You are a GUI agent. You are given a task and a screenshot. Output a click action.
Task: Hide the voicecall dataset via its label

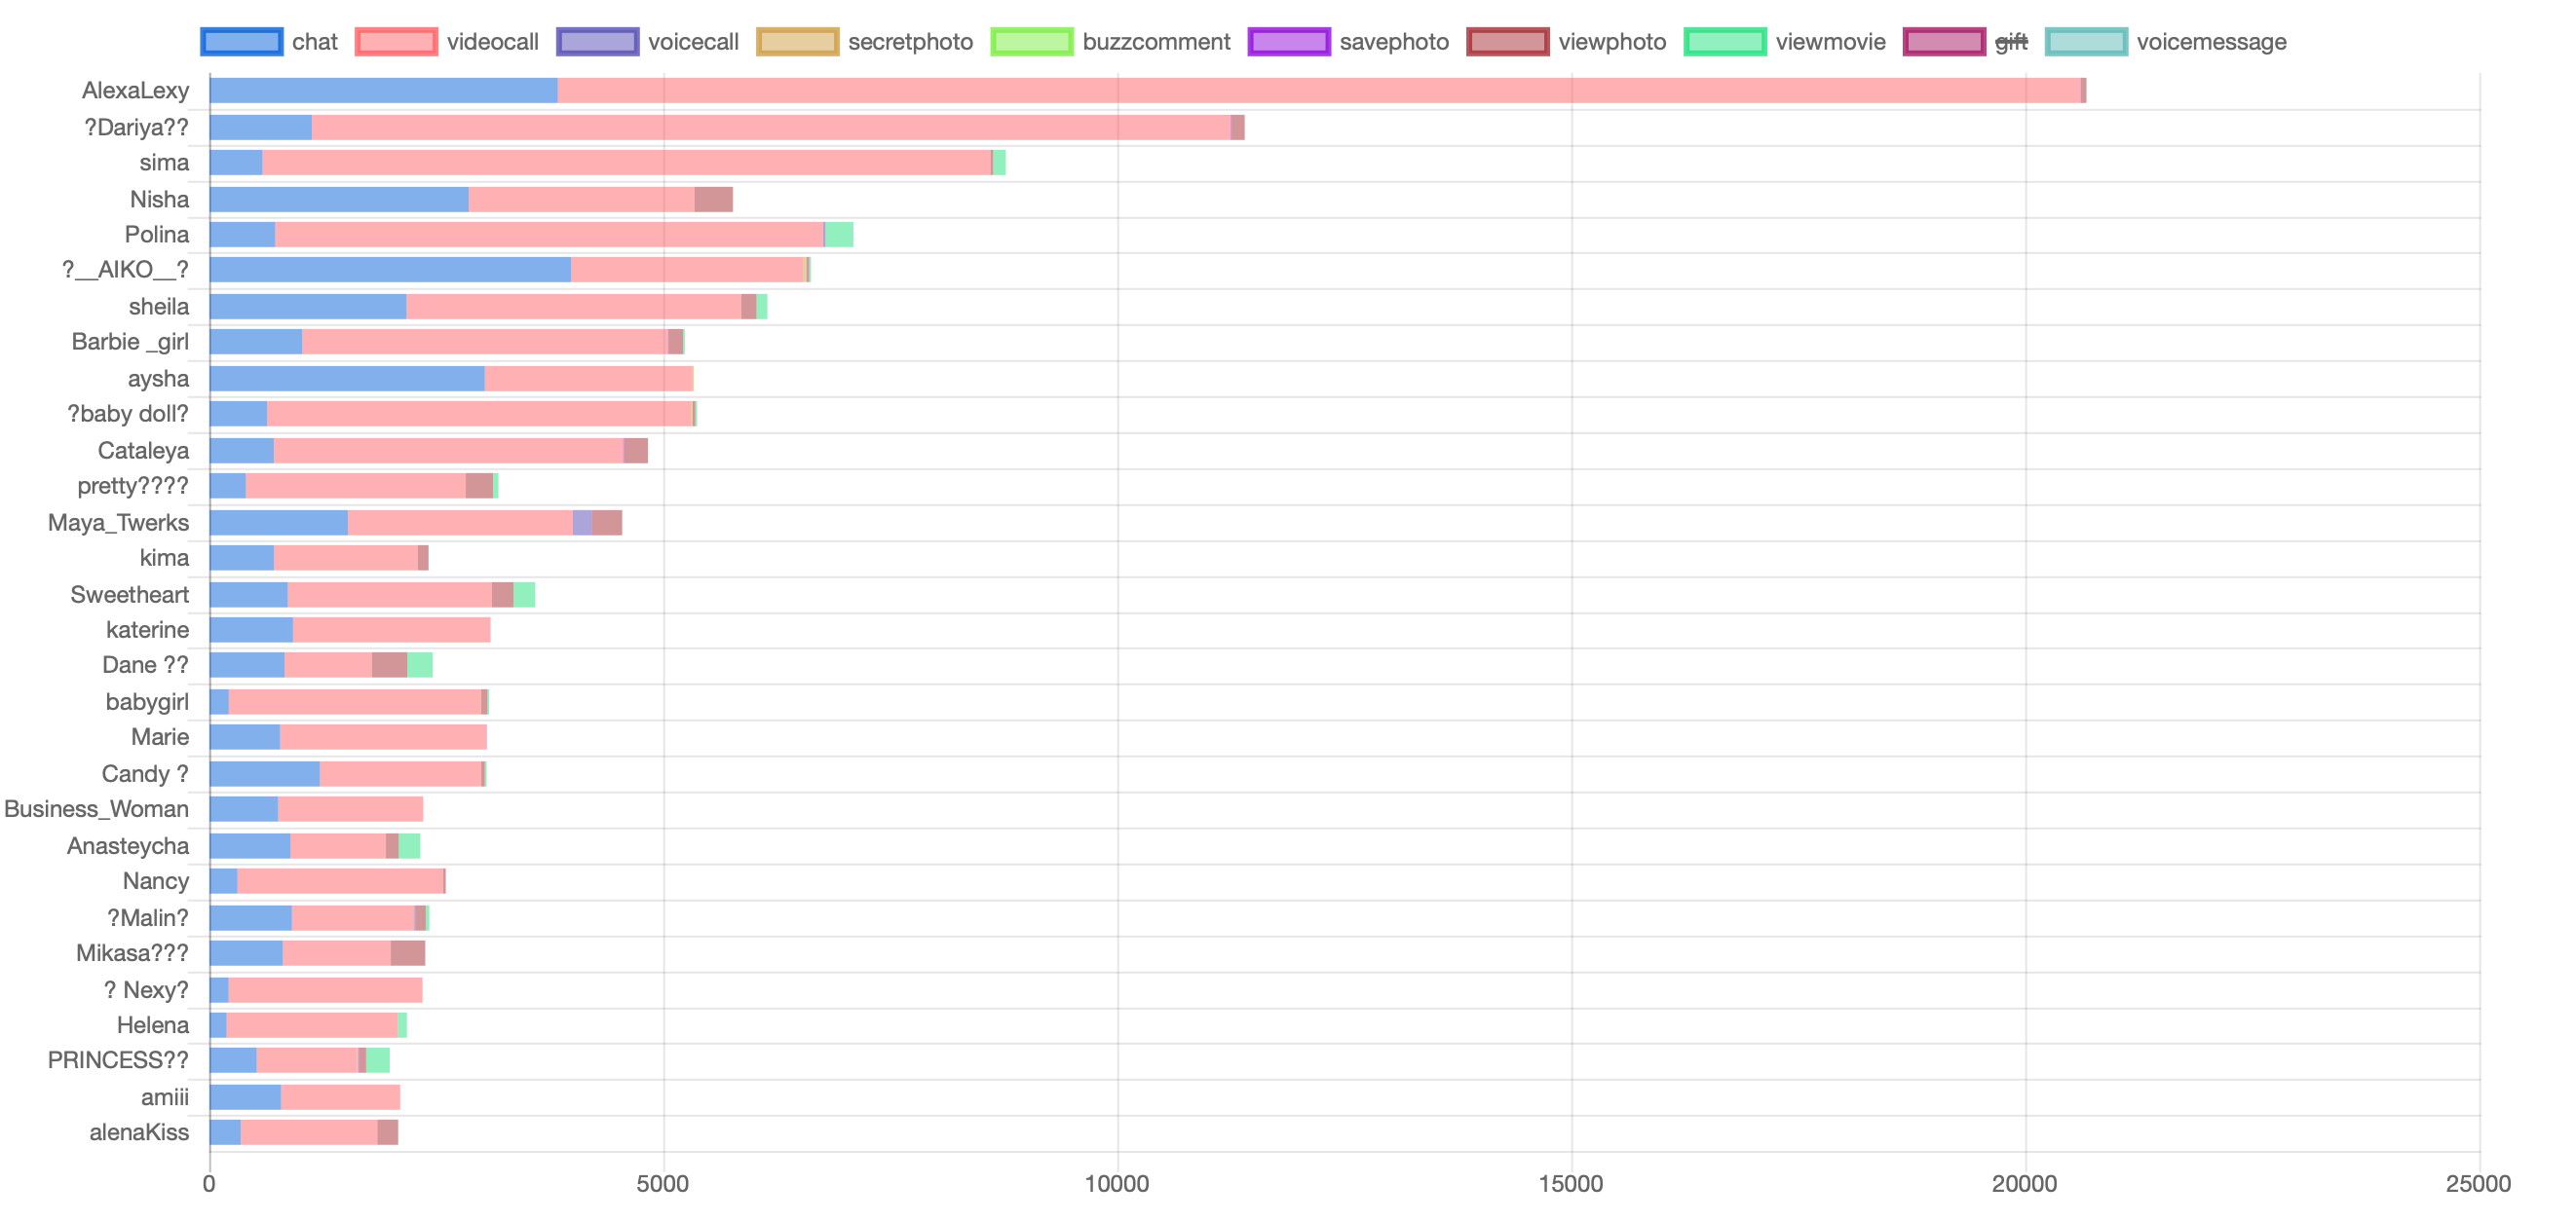693,42
